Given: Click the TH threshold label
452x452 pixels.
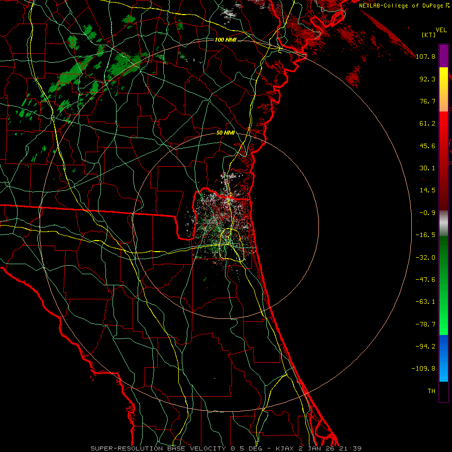Looking at the screenshot, I should click(431, 391).
